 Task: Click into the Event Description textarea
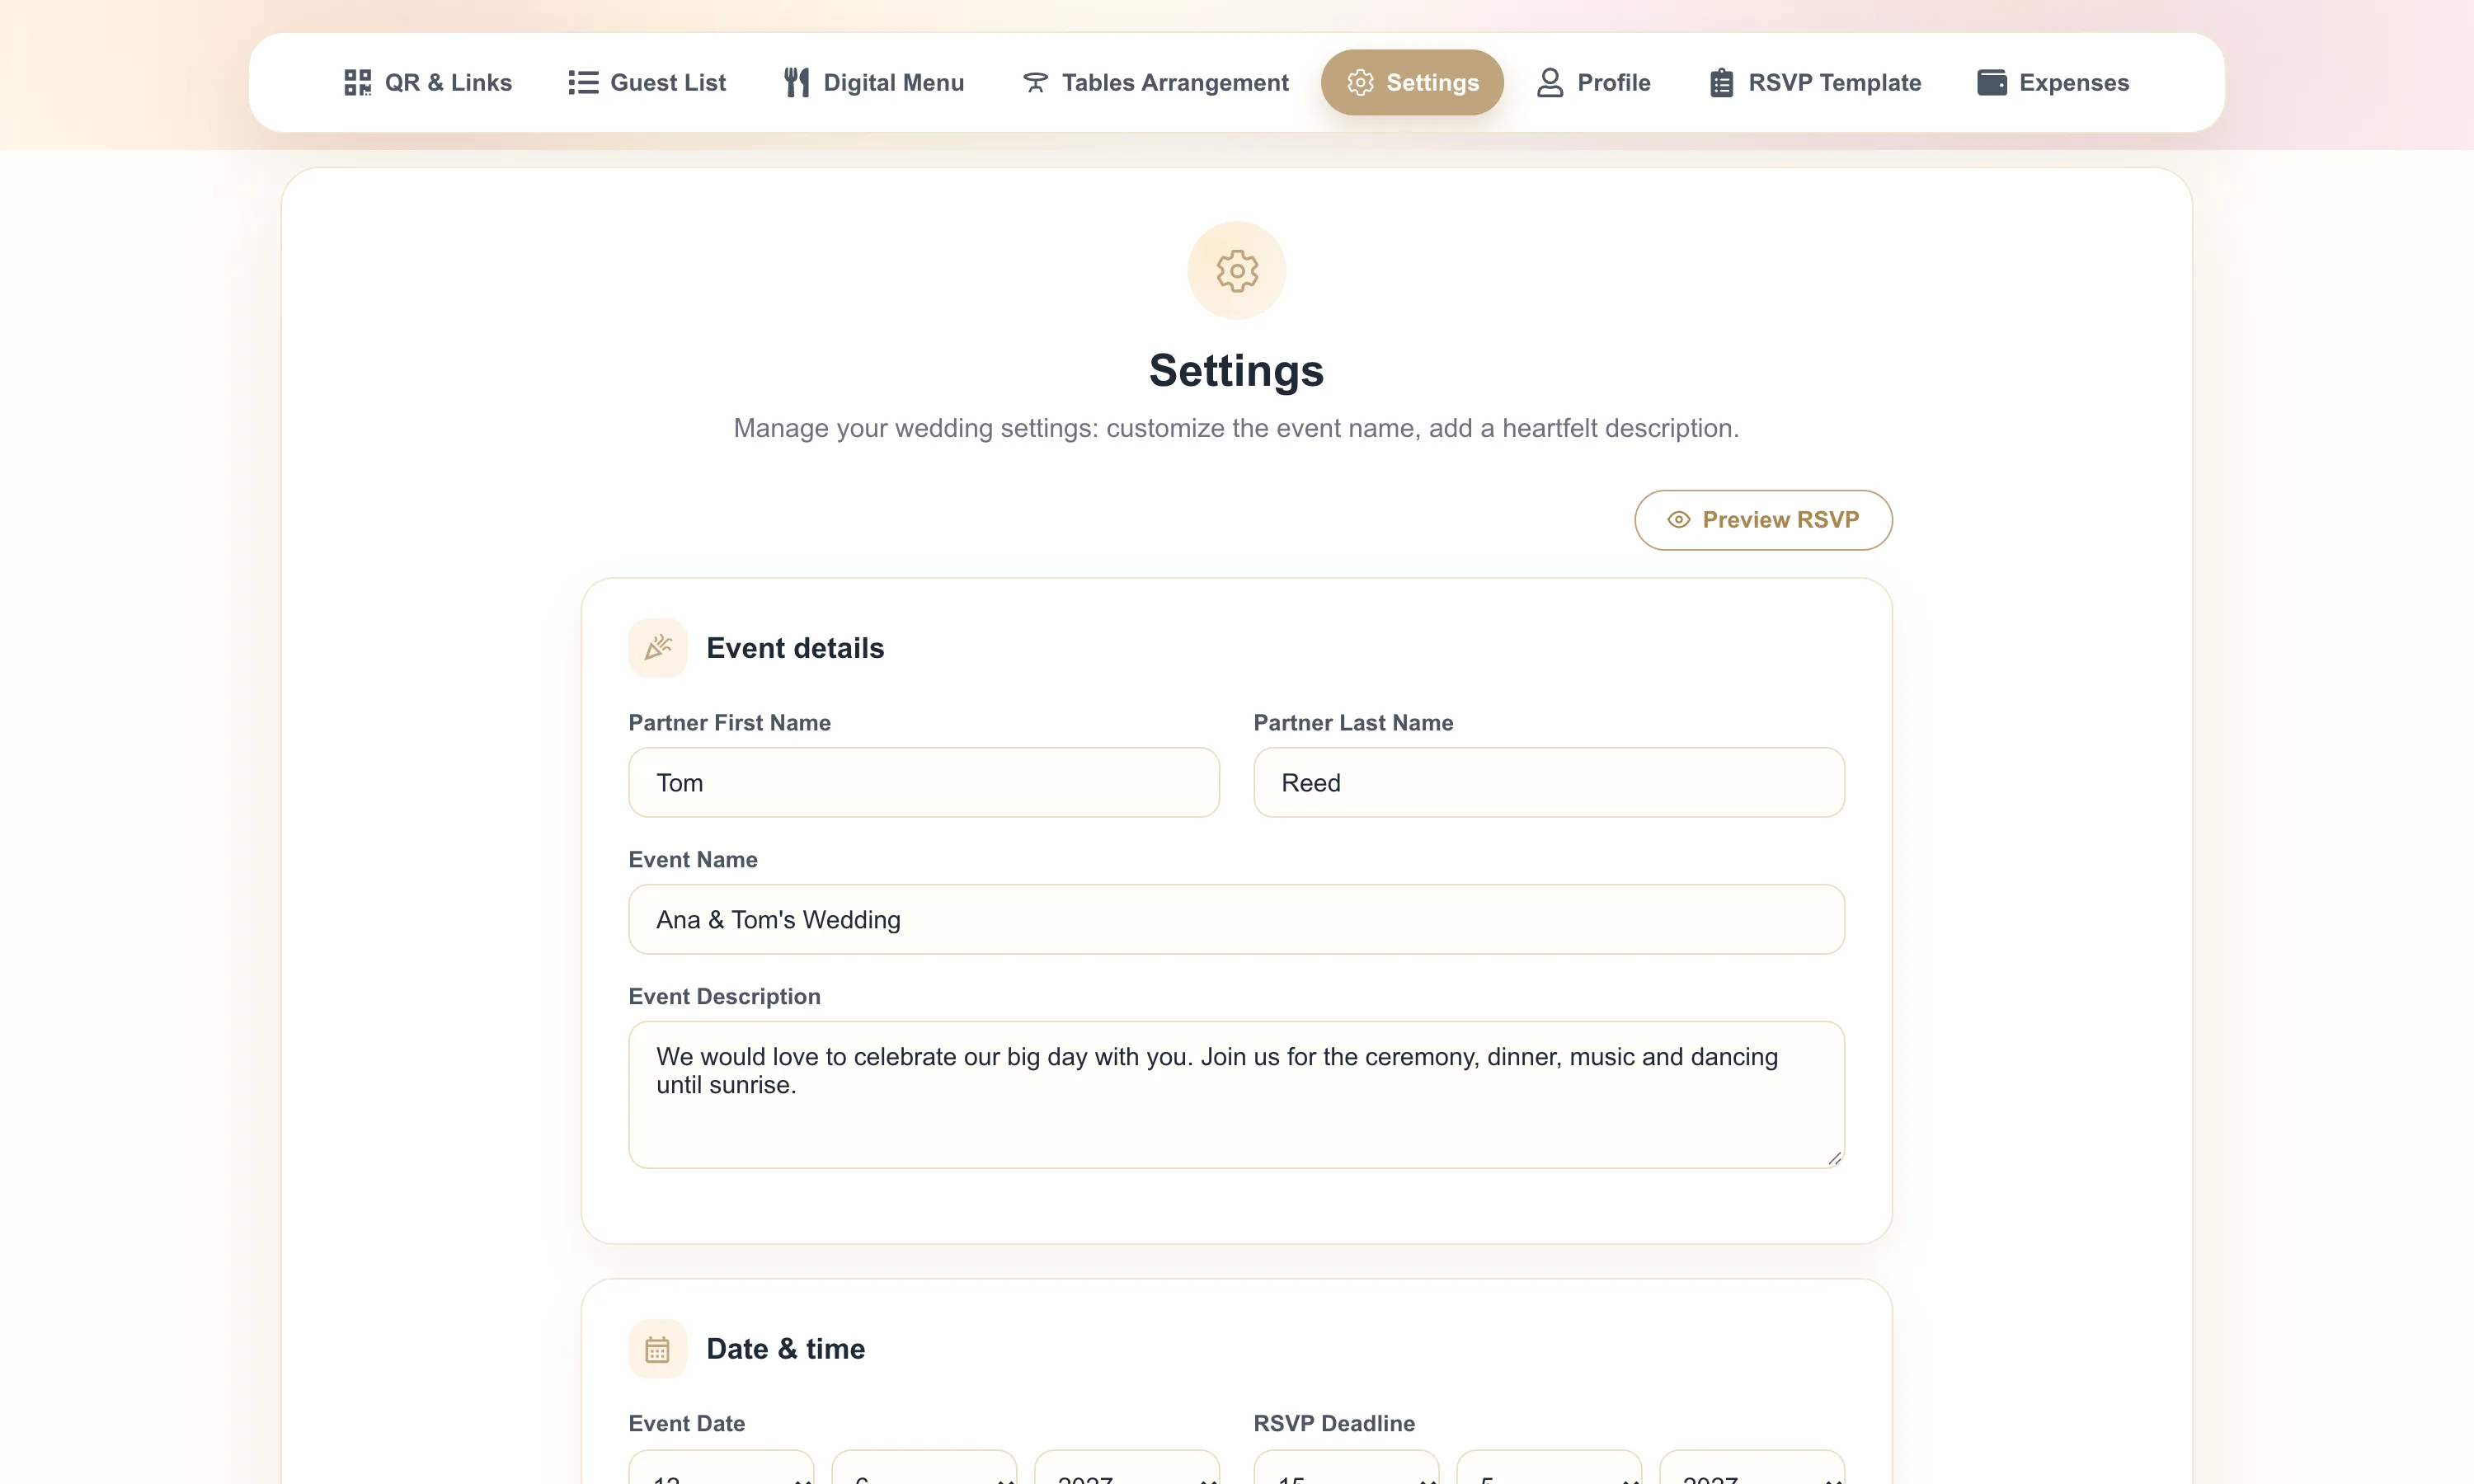(1237, 1095)
